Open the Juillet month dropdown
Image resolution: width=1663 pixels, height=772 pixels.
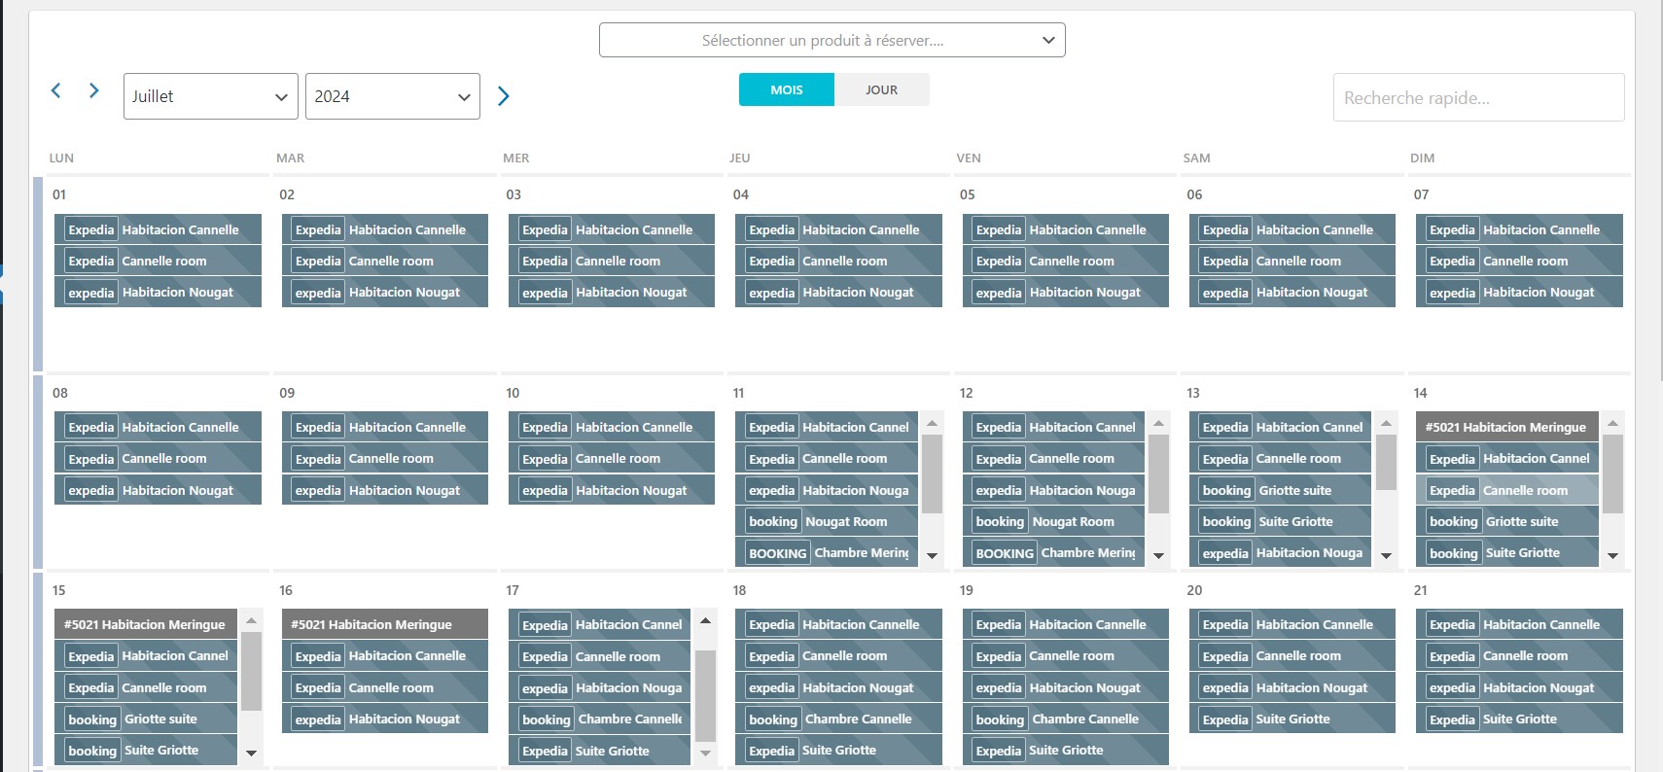[211, 96]
